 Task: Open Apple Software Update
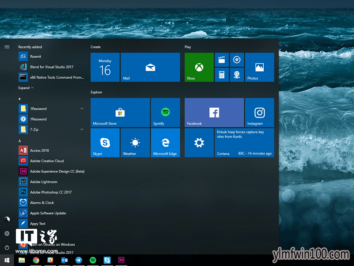coord(51,213)
